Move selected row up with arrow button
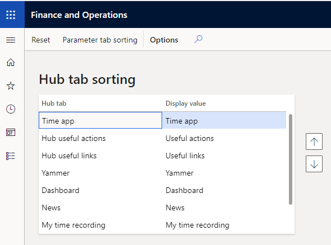This screenshot has width=331, height=245. pyautogui.click(x=314, y=142)
